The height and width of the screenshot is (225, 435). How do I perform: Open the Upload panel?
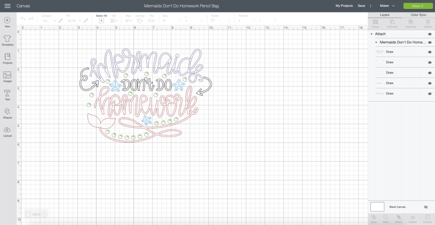pyautogui.click(x=8, y=132)
